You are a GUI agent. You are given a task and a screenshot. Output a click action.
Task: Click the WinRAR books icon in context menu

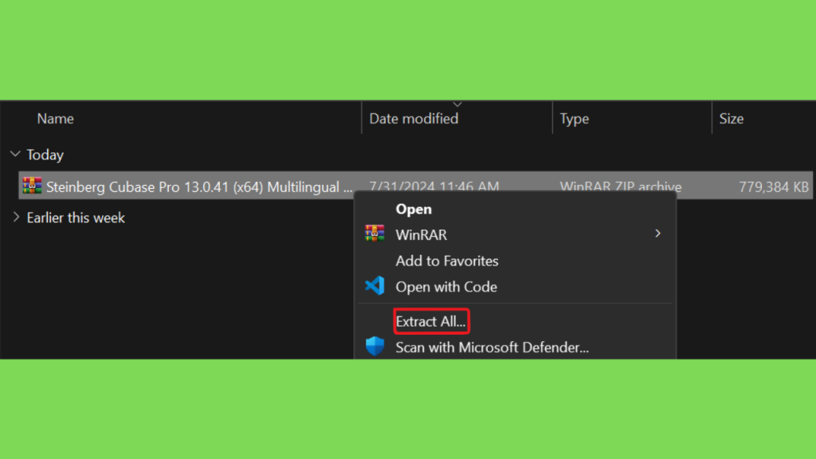(x=375, y=233)
